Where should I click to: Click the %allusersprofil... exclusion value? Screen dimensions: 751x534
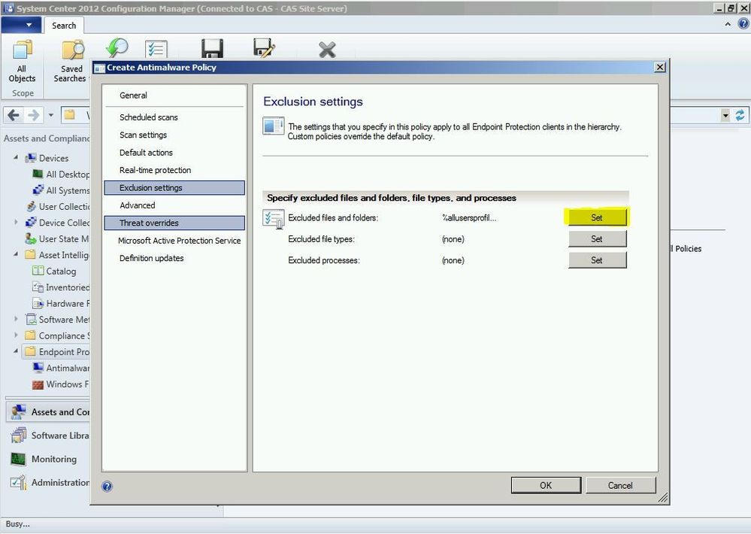tap(469, 218)
